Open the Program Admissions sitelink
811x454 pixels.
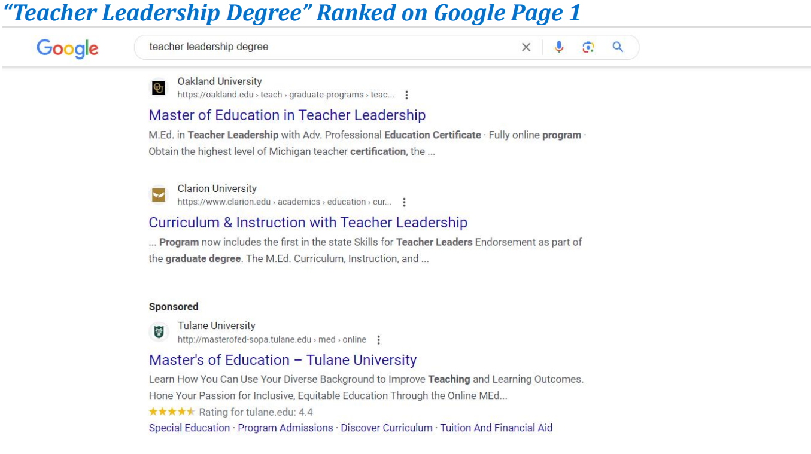285,428
